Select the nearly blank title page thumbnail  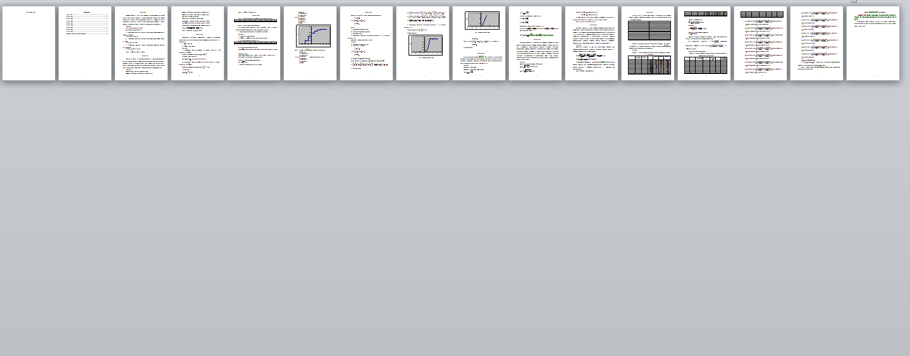[29, 44]
